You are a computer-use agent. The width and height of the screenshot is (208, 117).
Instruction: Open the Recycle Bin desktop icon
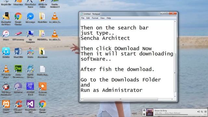pyautogui.click(x=6, y=3)
